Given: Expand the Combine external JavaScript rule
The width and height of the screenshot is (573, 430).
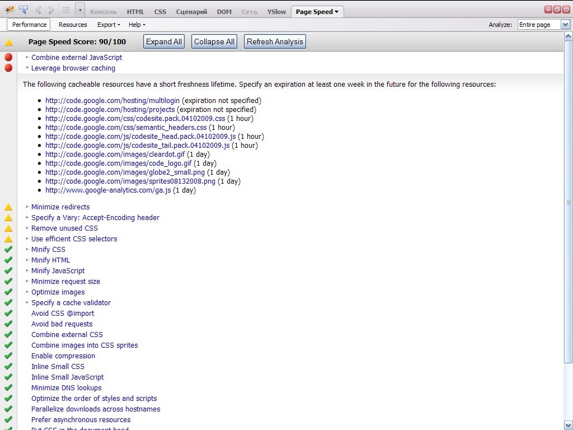Looking at the screenshot, I should click(x=77, y=58).
